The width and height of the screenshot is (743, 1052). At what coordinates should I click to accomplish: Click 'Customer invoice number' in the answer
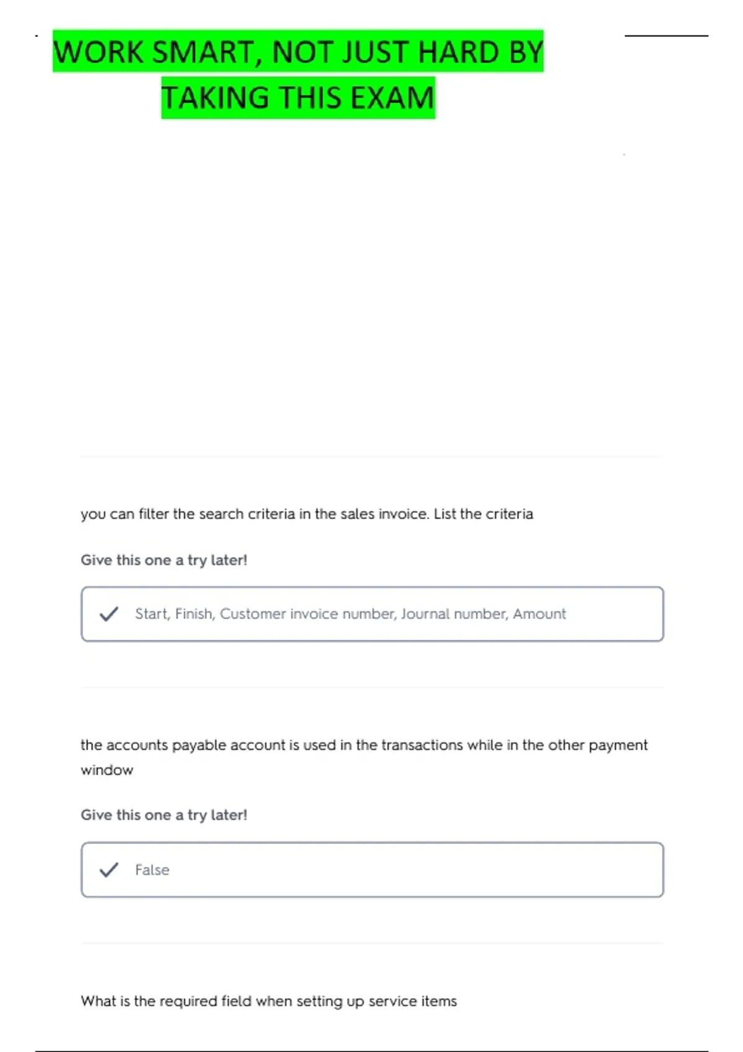pyautogui.click(x=308, y=614)
